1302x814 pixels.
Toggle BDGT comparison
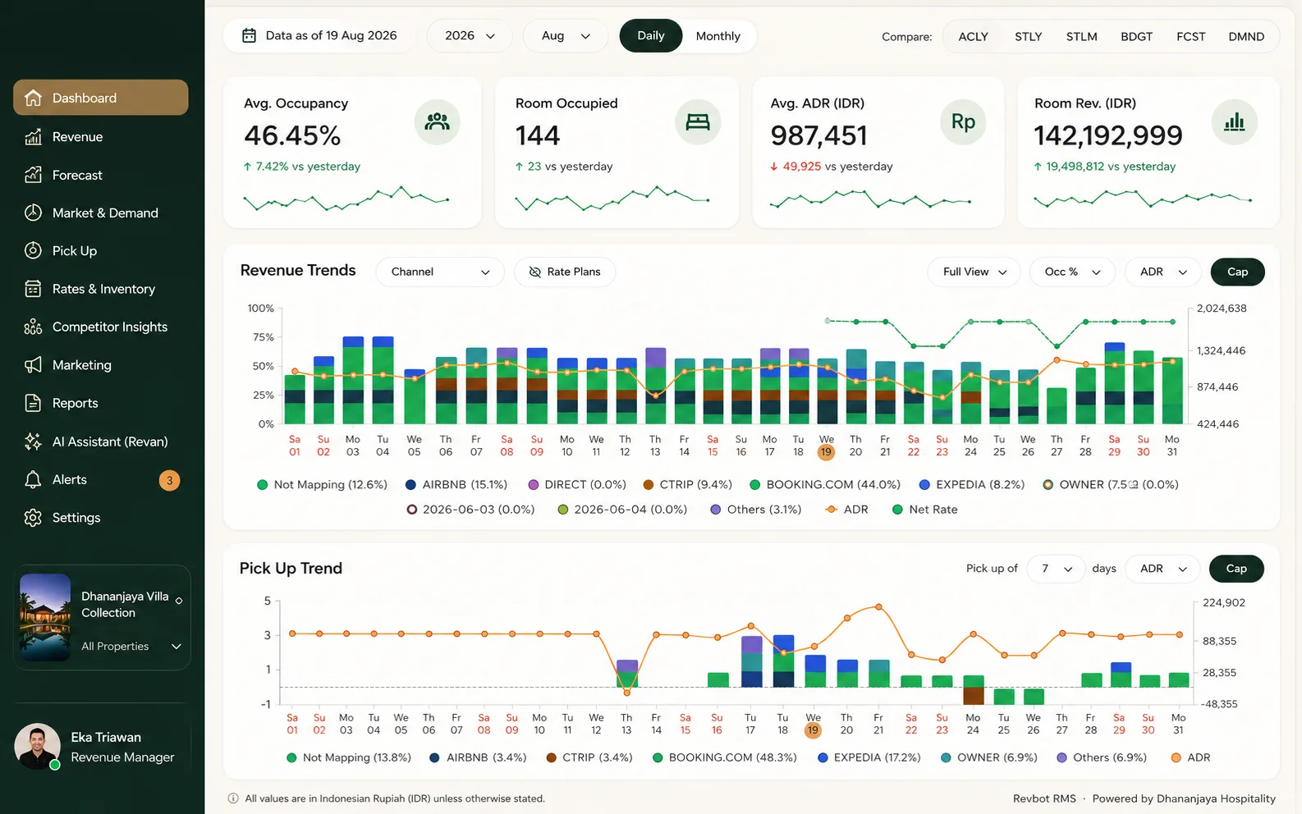pyautogui.click(x=1137, y=37)
